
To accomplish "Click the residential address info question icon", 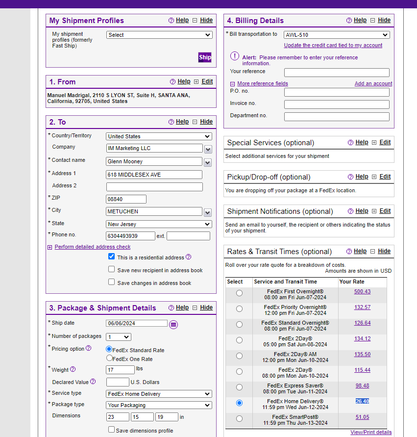I will tap(189, 257).
